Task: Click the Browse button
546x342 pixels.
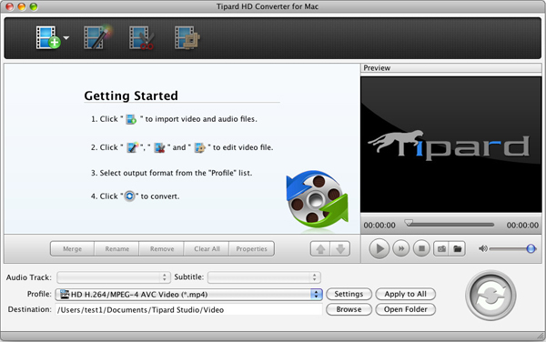Action: click(x=349, y=309)
